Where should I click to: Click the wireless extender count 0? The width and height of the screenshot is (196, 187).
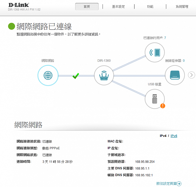click(x=184, y=61)
